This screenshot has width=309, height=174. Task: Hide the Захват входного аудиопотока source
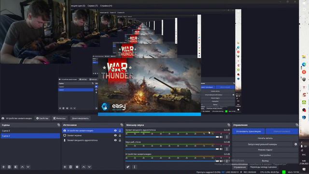pyautogui.click(x=115, y=140)
